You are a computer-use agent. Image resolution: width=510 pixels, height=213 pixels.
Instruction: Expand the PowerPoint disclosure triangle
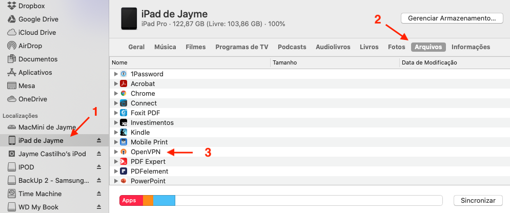(116, 181)
